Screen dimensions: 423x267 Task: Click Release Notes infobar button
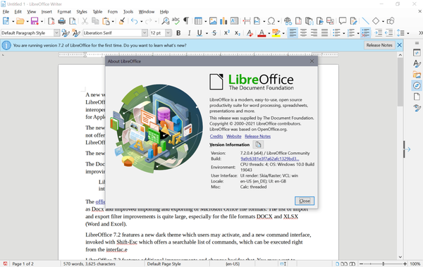coord(379,45)
